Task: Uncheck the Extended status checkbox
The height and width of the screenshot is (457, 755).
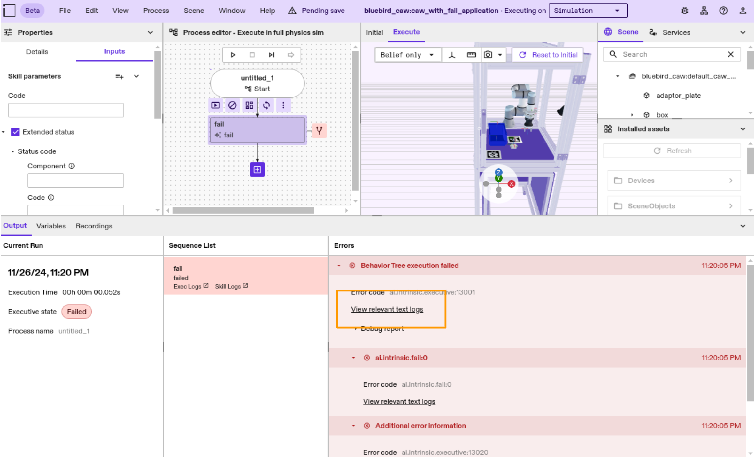Action: point(15,132)
